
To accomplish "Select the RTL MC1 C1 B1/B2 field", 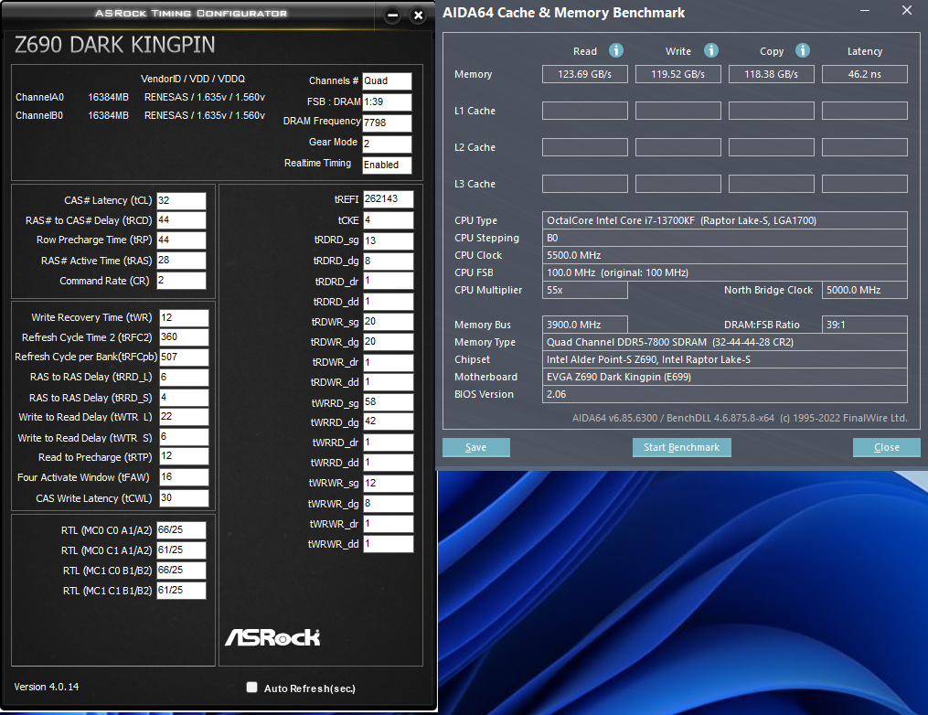I will click(181, 591).
